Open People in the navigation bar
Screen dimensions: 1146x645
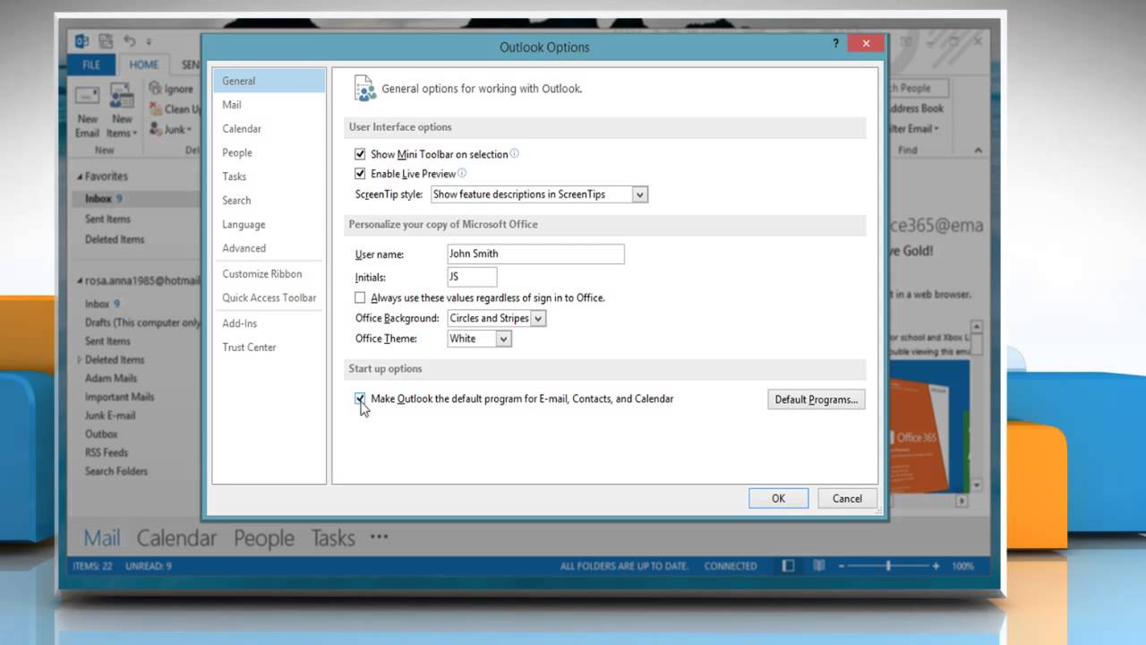[264, 537]
